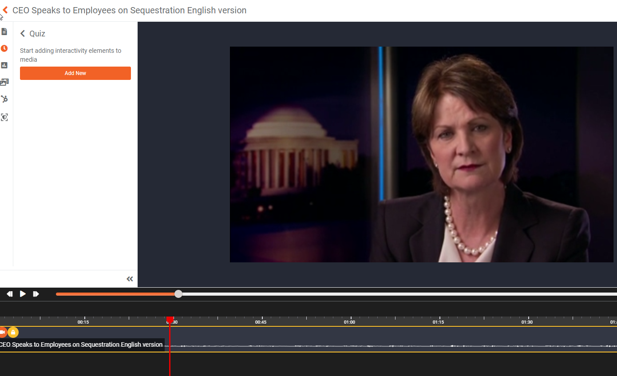The height and width of the screenshot is (376, 617).
Task: Click the orange back arrow beside the title
Action: pyautogui.click(x=5, y=10)
